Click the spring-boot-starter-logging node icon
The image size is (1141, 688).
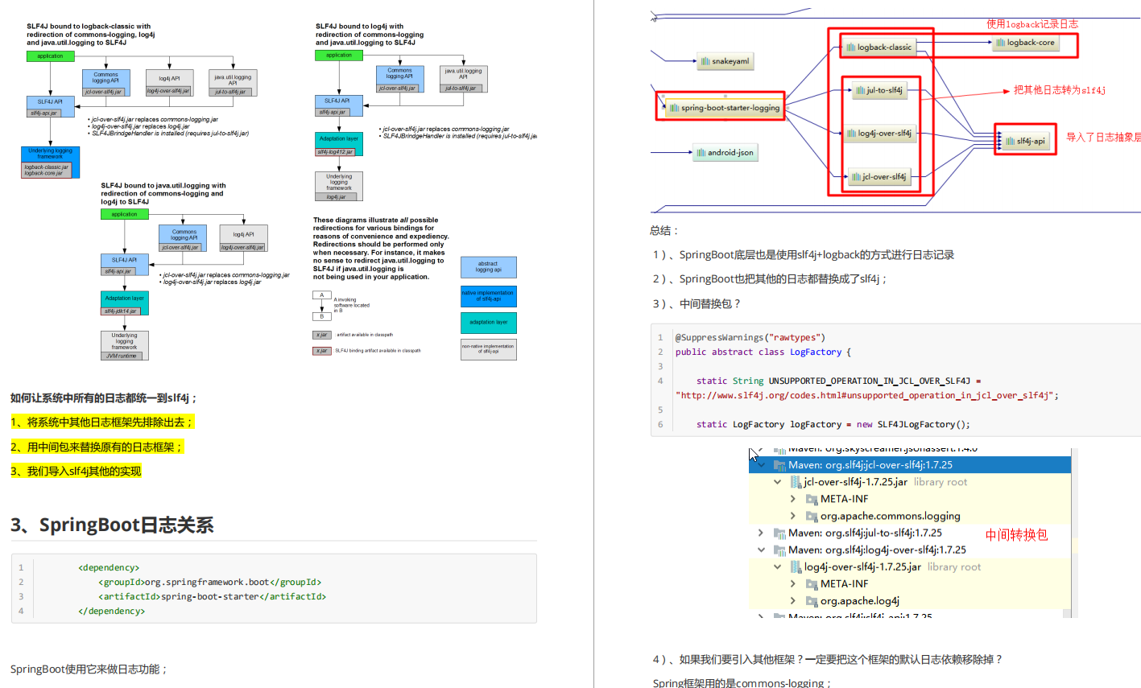coord(674,108)
